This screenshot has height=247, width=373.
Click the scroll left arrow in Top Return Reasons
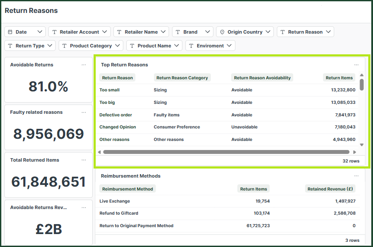pos(100,152)
